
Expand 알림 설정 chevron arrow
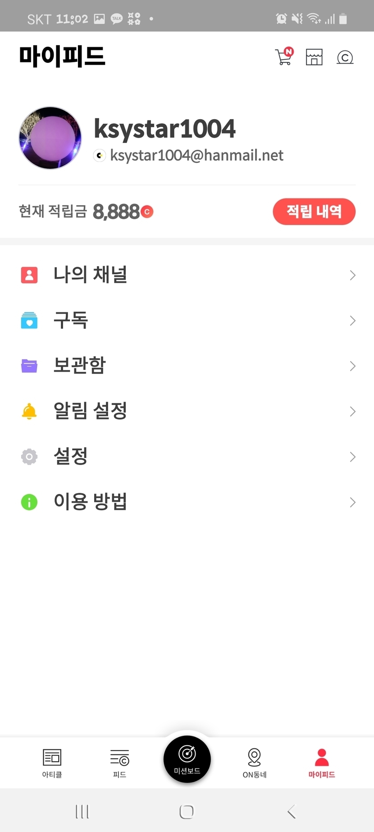coord(352,411)
